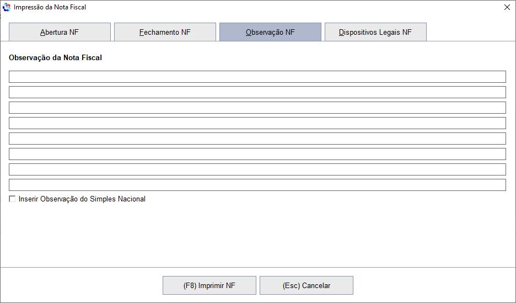Select the fourth observation line field
516x303 pixels.
[x=257, y=123]
